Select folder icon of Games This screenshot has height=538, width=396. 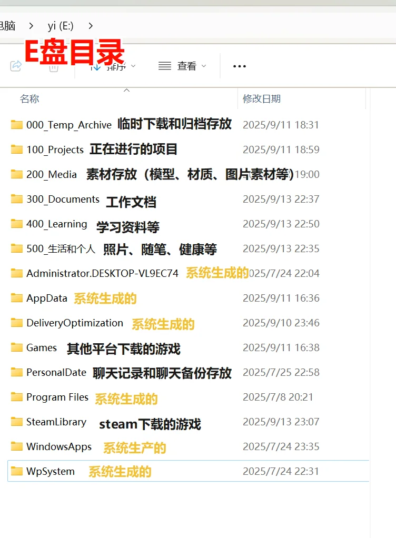click(x=16, y=347)
